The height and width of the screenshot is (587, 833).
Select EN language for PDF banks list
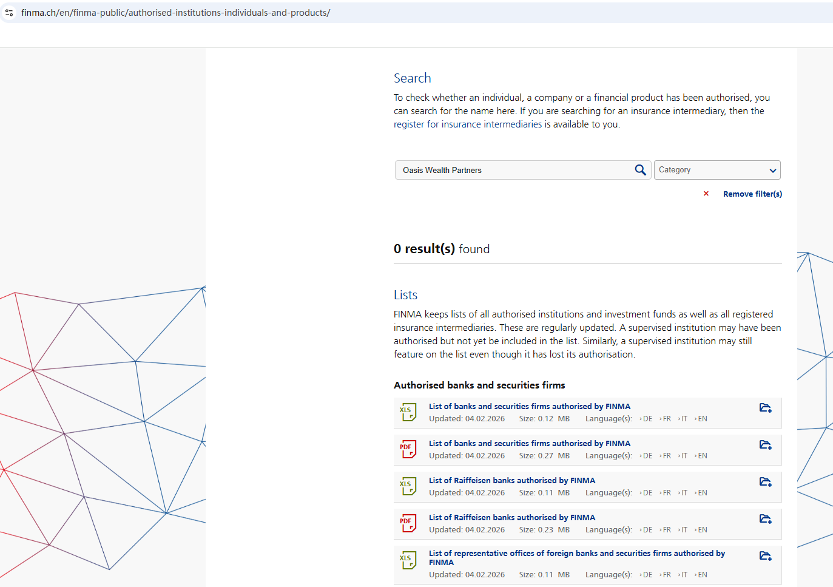tap(702, 456)
